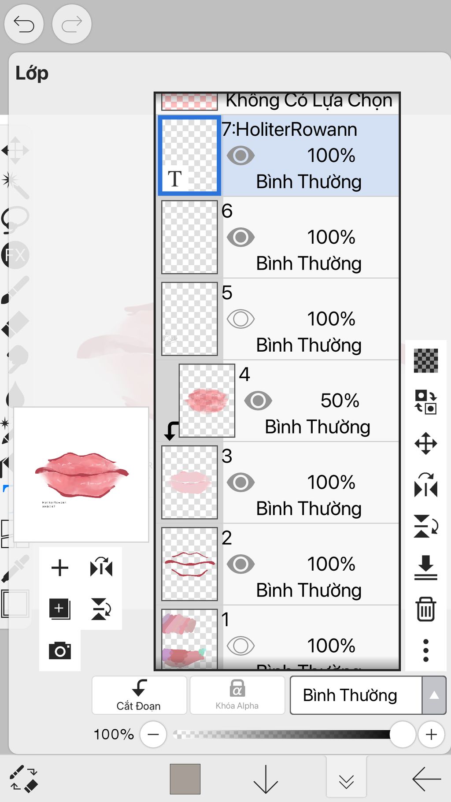451x802 pixels.
Task: Tap the checkerboard clear layer icon
Action: [426, 360]
